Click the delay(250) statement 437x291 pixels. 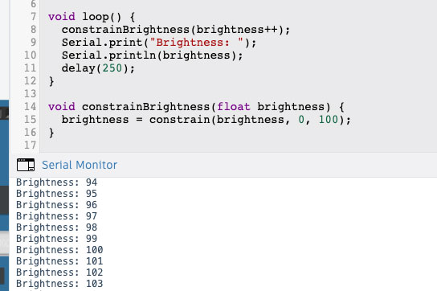[x=98, y=68]
